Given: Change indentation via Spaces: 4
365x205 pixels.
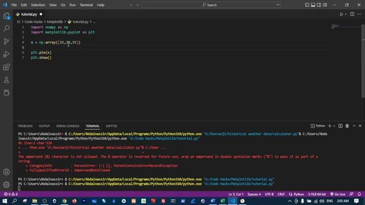Looking at the screenshot, I should [x=254, y=194].
